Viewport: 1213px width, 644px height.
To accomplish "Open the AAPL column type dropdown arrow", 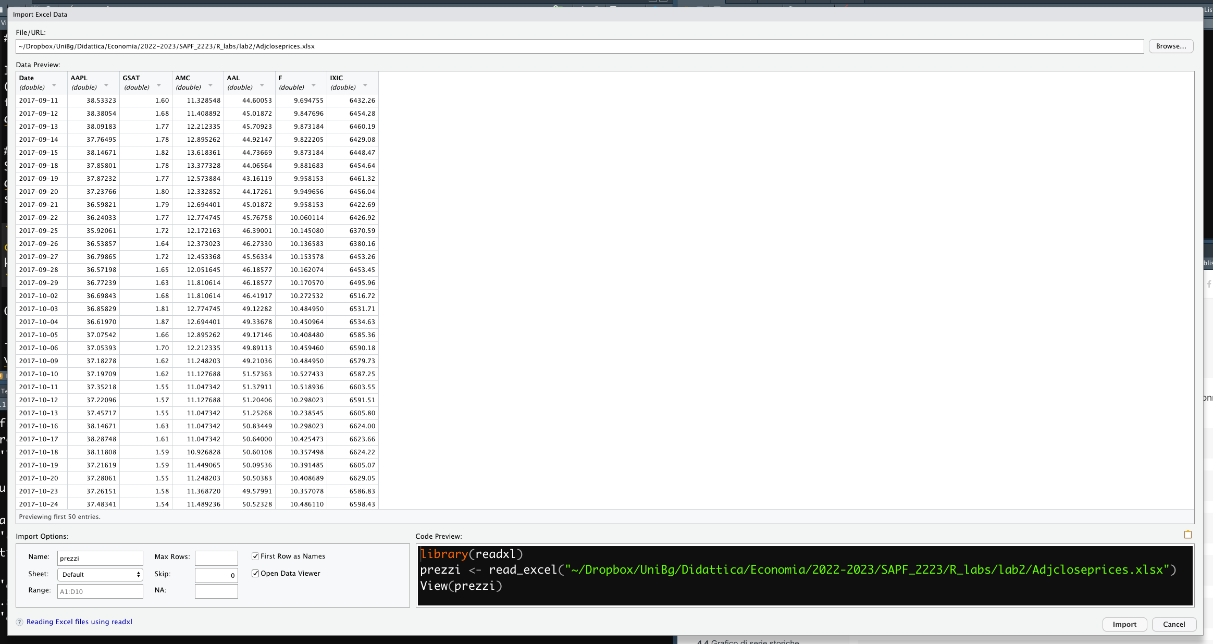I will point(106,85).
